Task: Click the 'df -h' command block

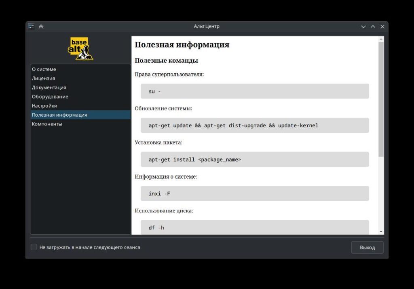Action: [x=255, y=227]
